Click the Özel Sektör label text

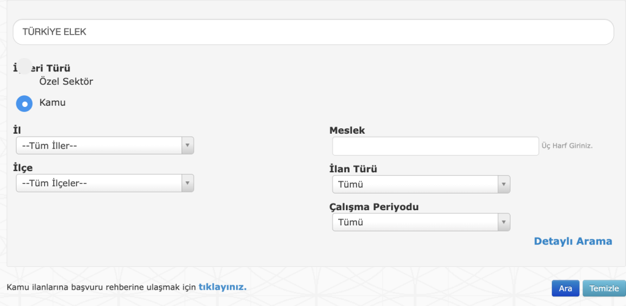(66, 81)
